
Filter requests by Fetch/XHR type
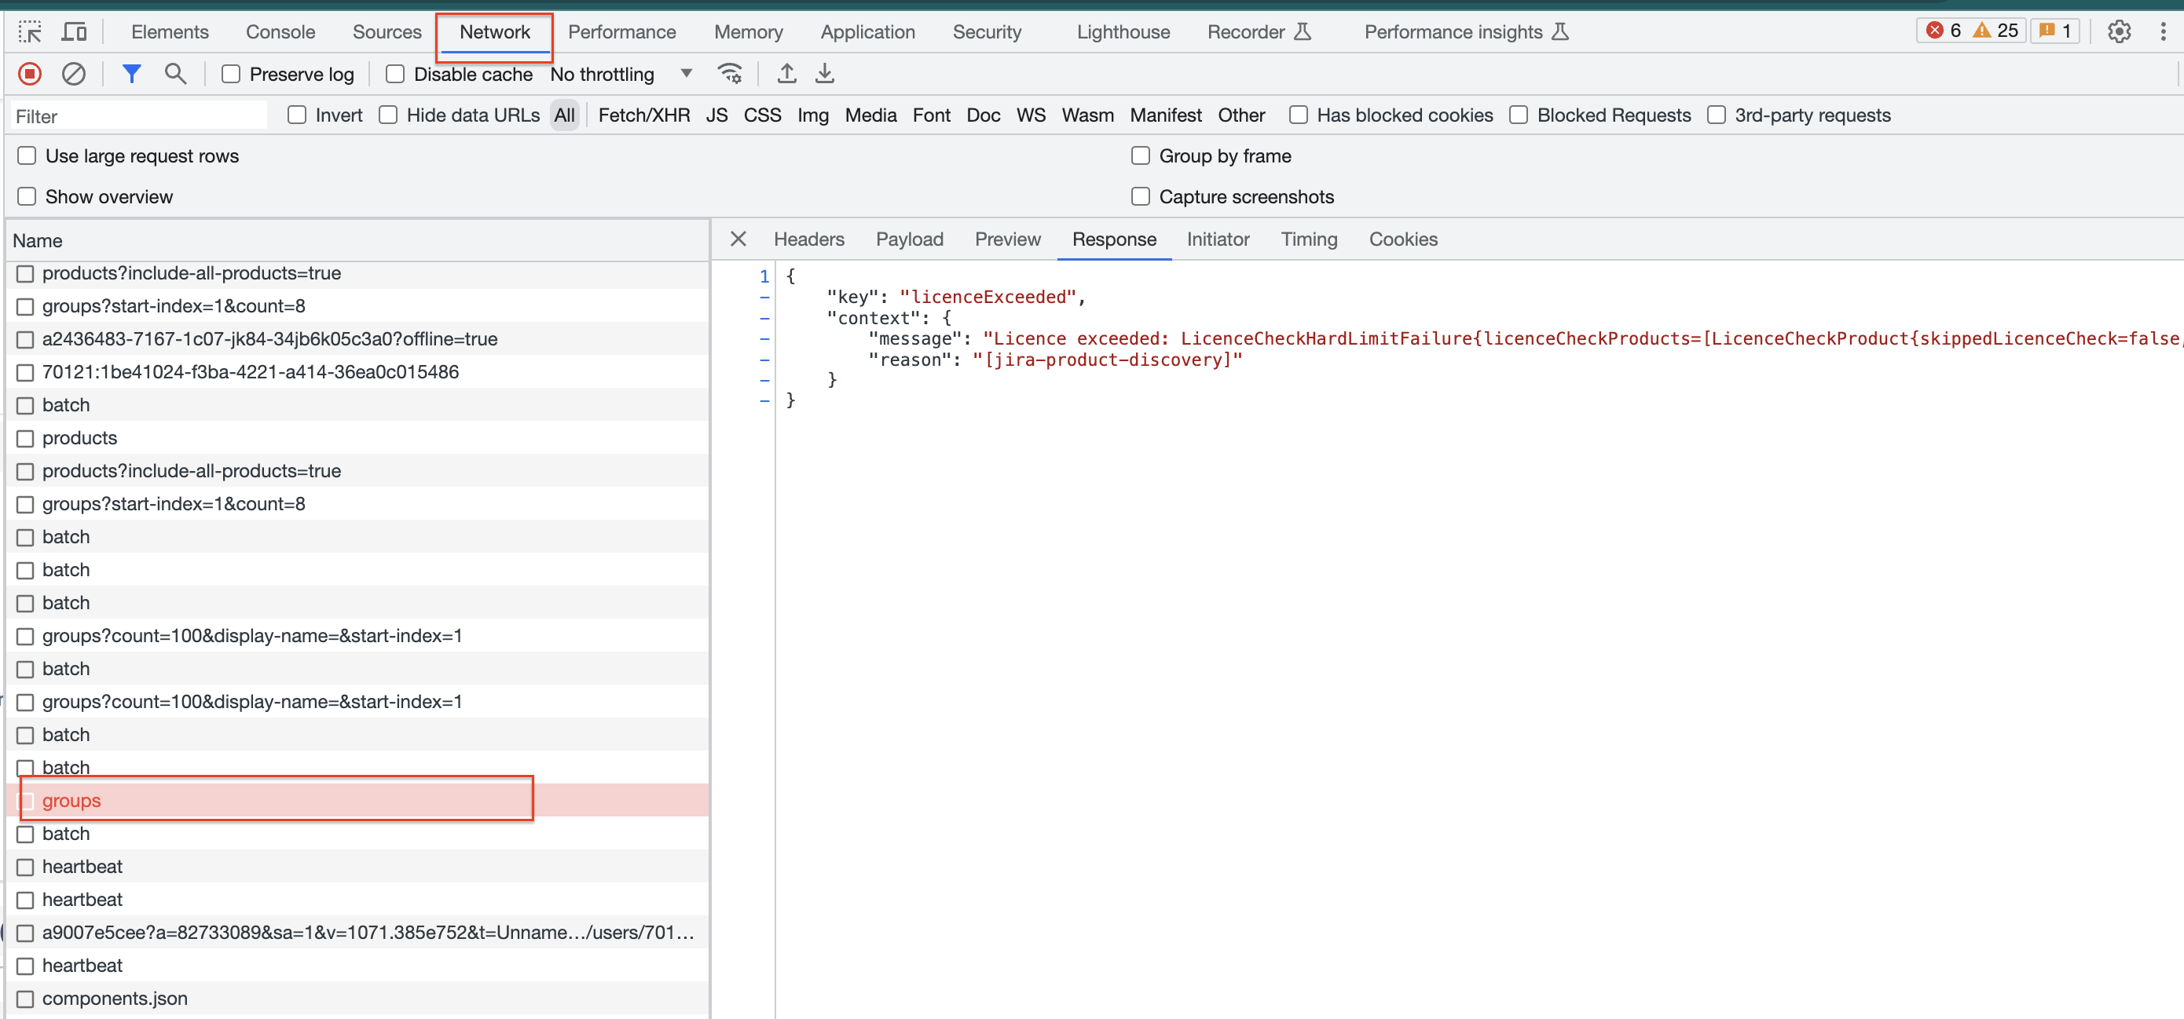(643, 115)
